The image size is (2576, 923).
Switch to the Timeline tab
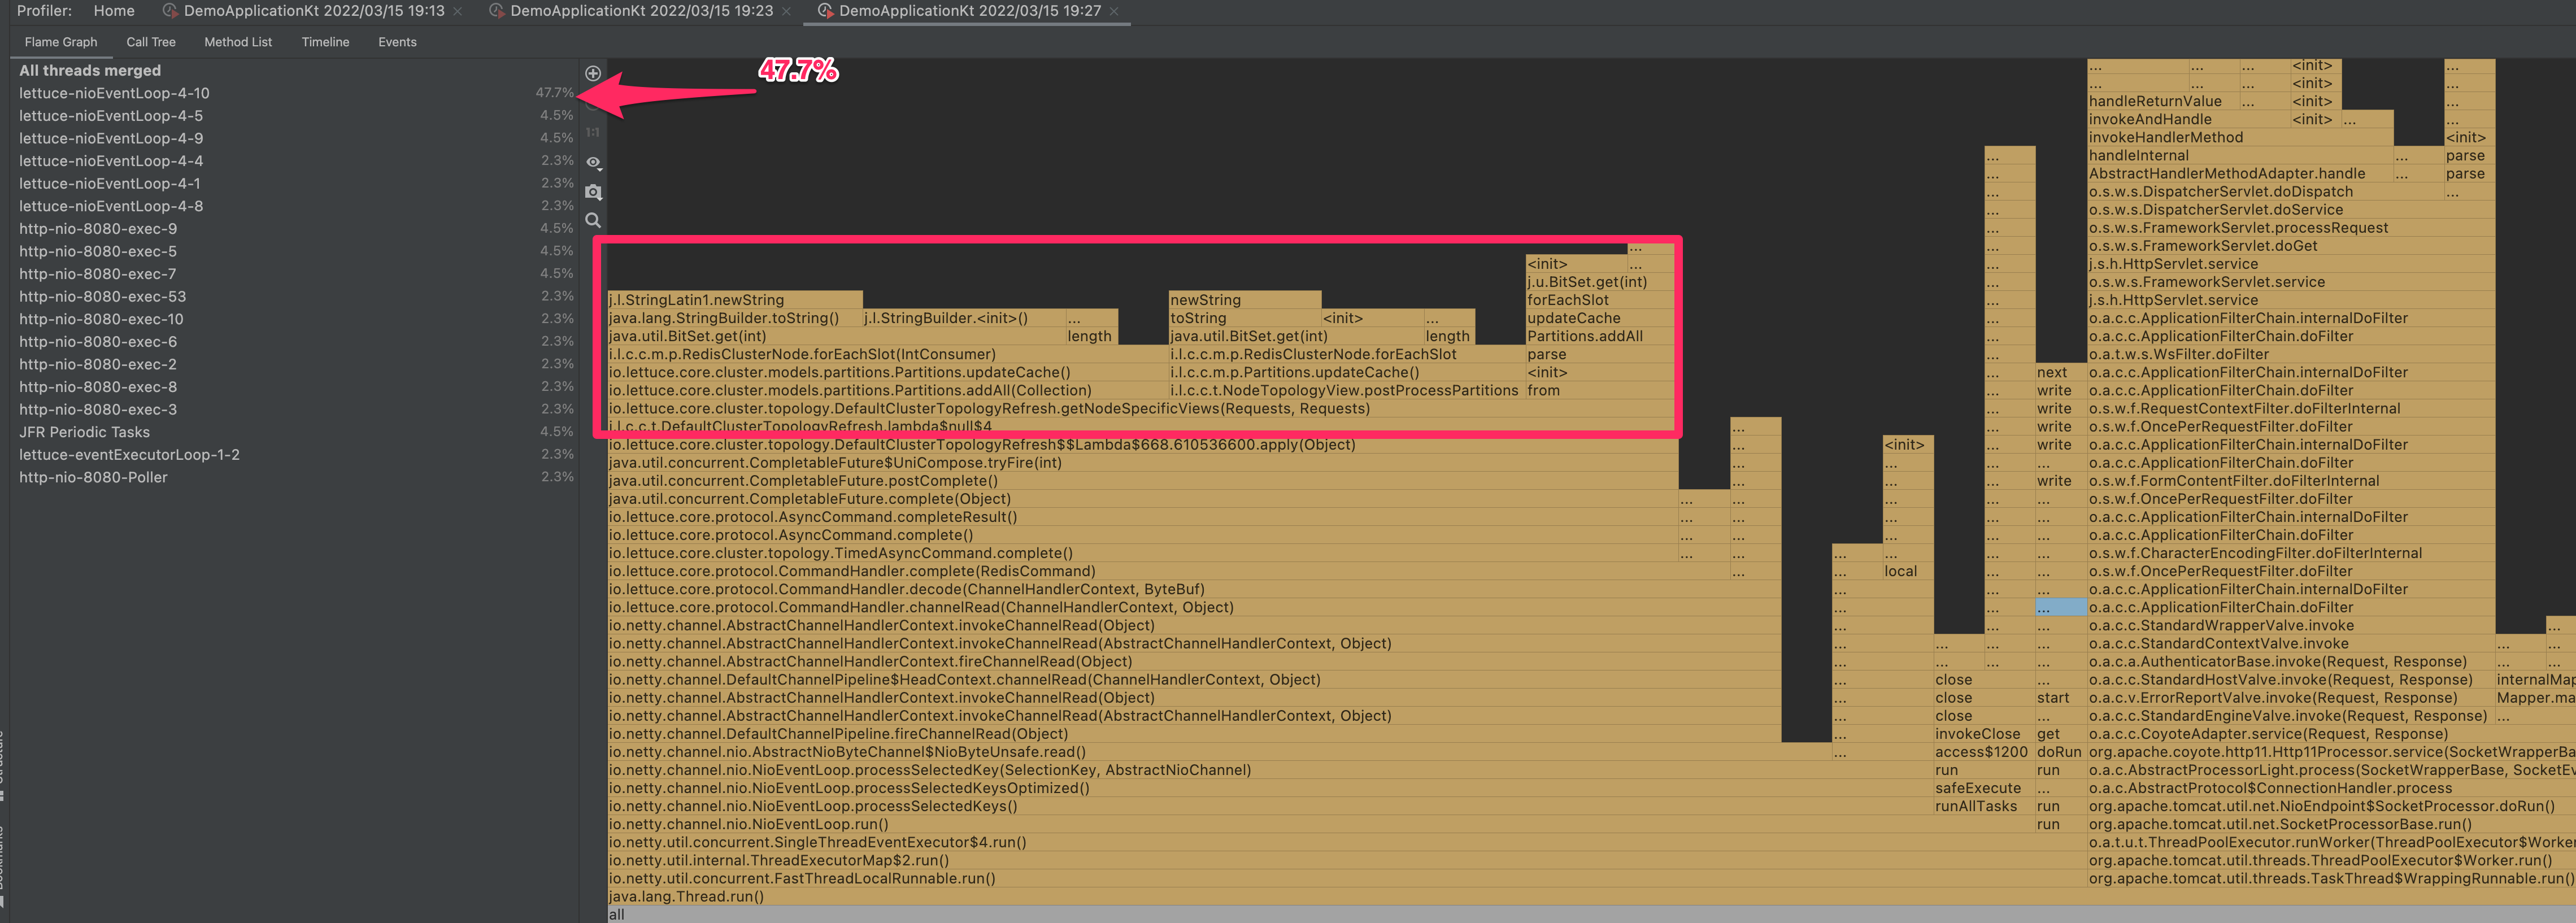click(x=325, y=42)
